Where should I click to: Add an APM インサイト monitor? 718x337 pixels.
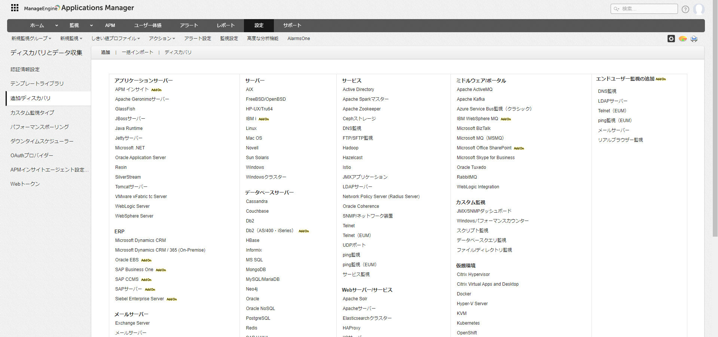click(x=132, y=89)
